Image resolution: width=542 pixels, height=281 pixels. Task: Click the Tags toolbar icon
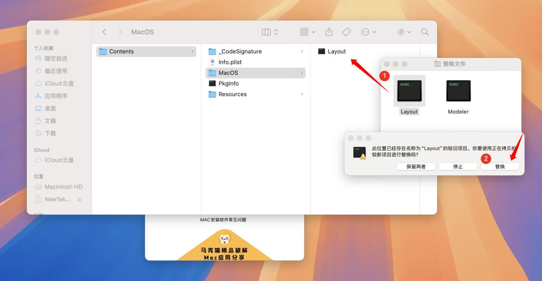(x=346, y=32)
